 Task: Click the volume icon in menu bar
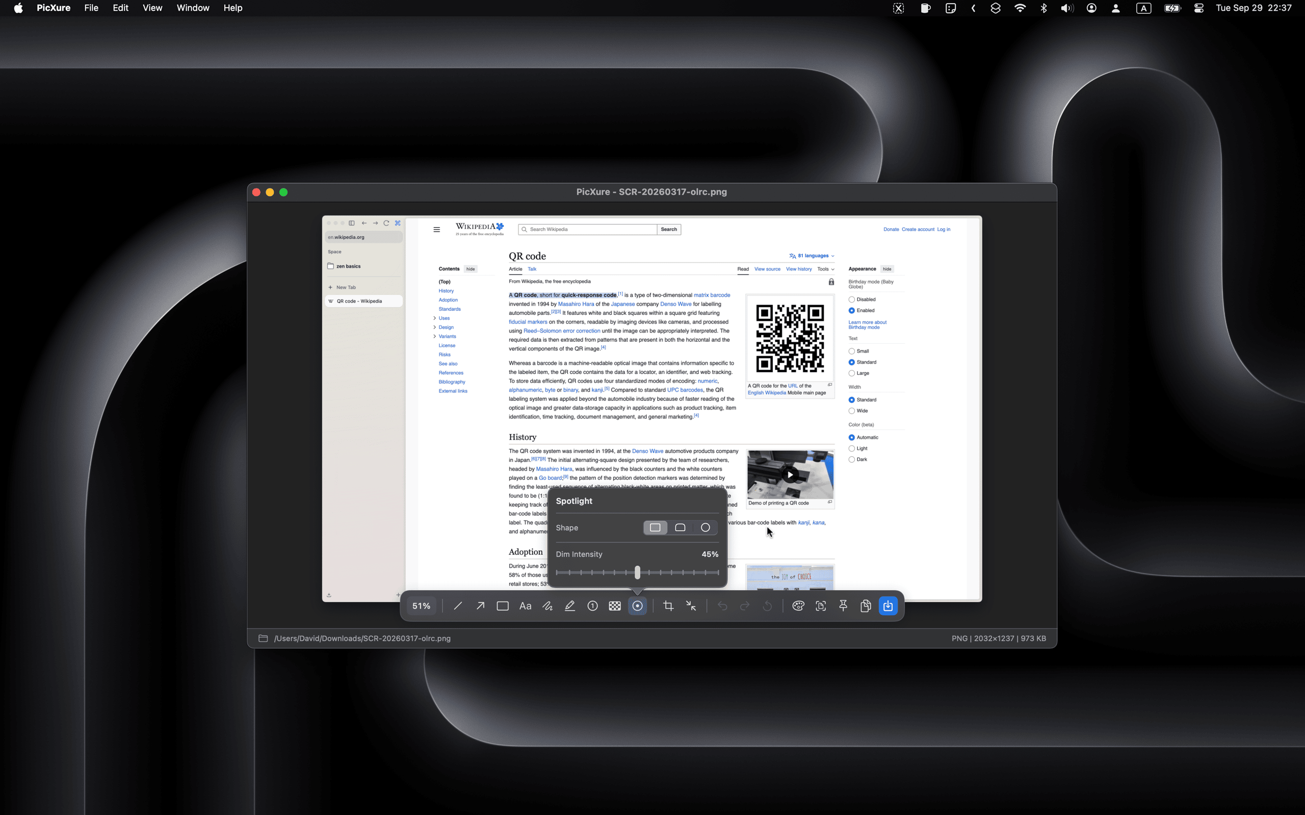click(1066, 8)
